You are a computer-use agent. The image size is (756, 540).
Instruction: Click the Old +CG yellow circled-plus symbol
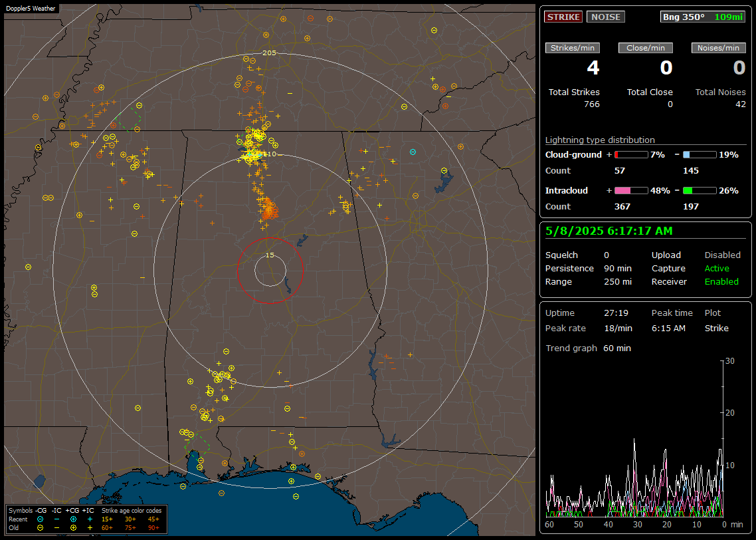coord(73,528)
